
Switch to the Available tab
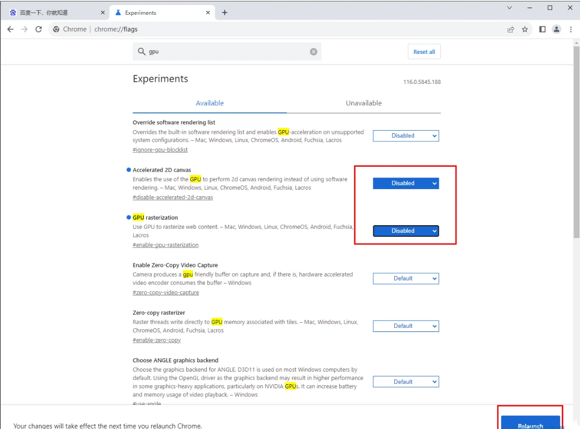209,103
